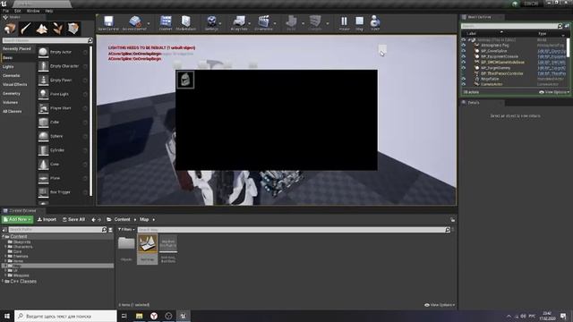573x322 pixels.
Task: Open the Settings dropdown arrow
Action: 220,24
